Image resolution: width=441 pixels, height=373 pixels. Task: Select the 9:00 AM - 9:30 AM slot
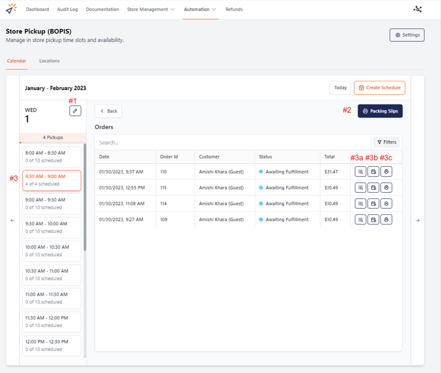pyautogui.click(x=52, y=203)
